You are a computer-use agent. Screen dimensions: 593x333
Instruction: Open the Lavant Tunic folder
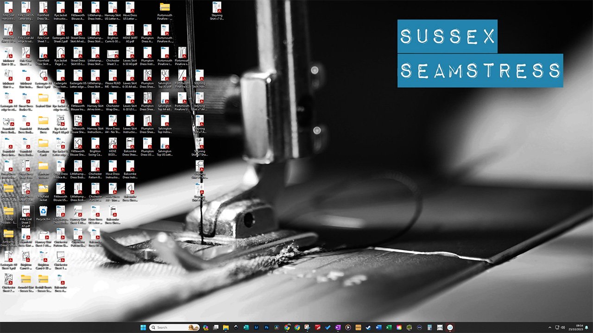coord(8,193)
